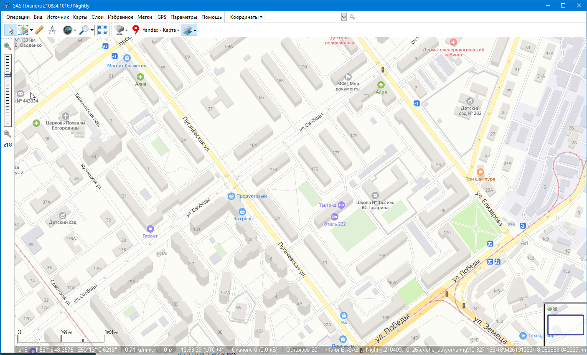The height and width of the screenshot is (355, 587).
Task: Open the tile source dropdown arrow
Action: [127, 30]
